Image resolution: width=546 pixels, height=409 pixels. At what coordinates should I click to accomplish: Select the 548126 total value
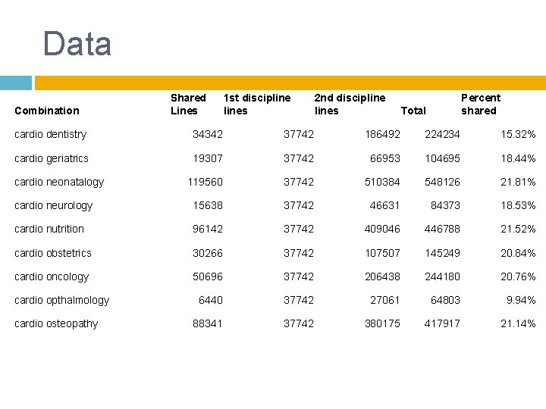442,182
